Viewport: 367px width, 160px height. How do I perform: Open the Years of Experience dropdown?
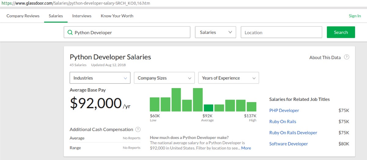[228, 78]
